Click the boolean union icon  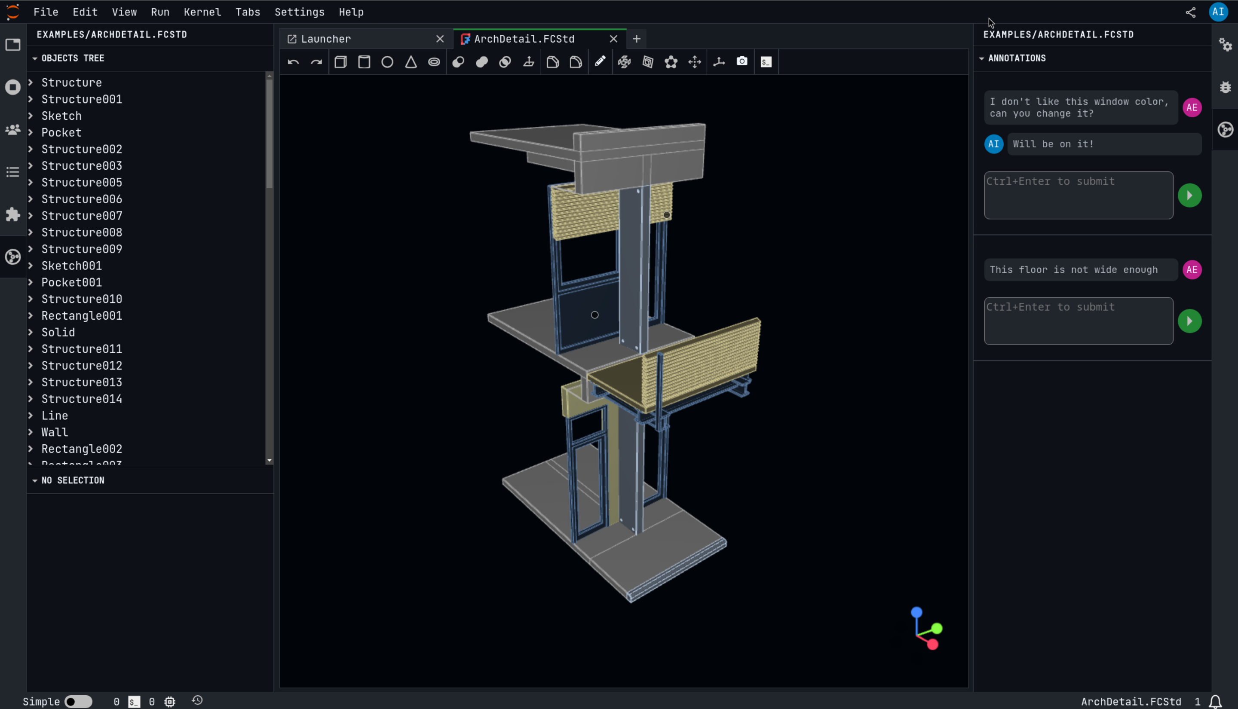(x=482, y=62)
